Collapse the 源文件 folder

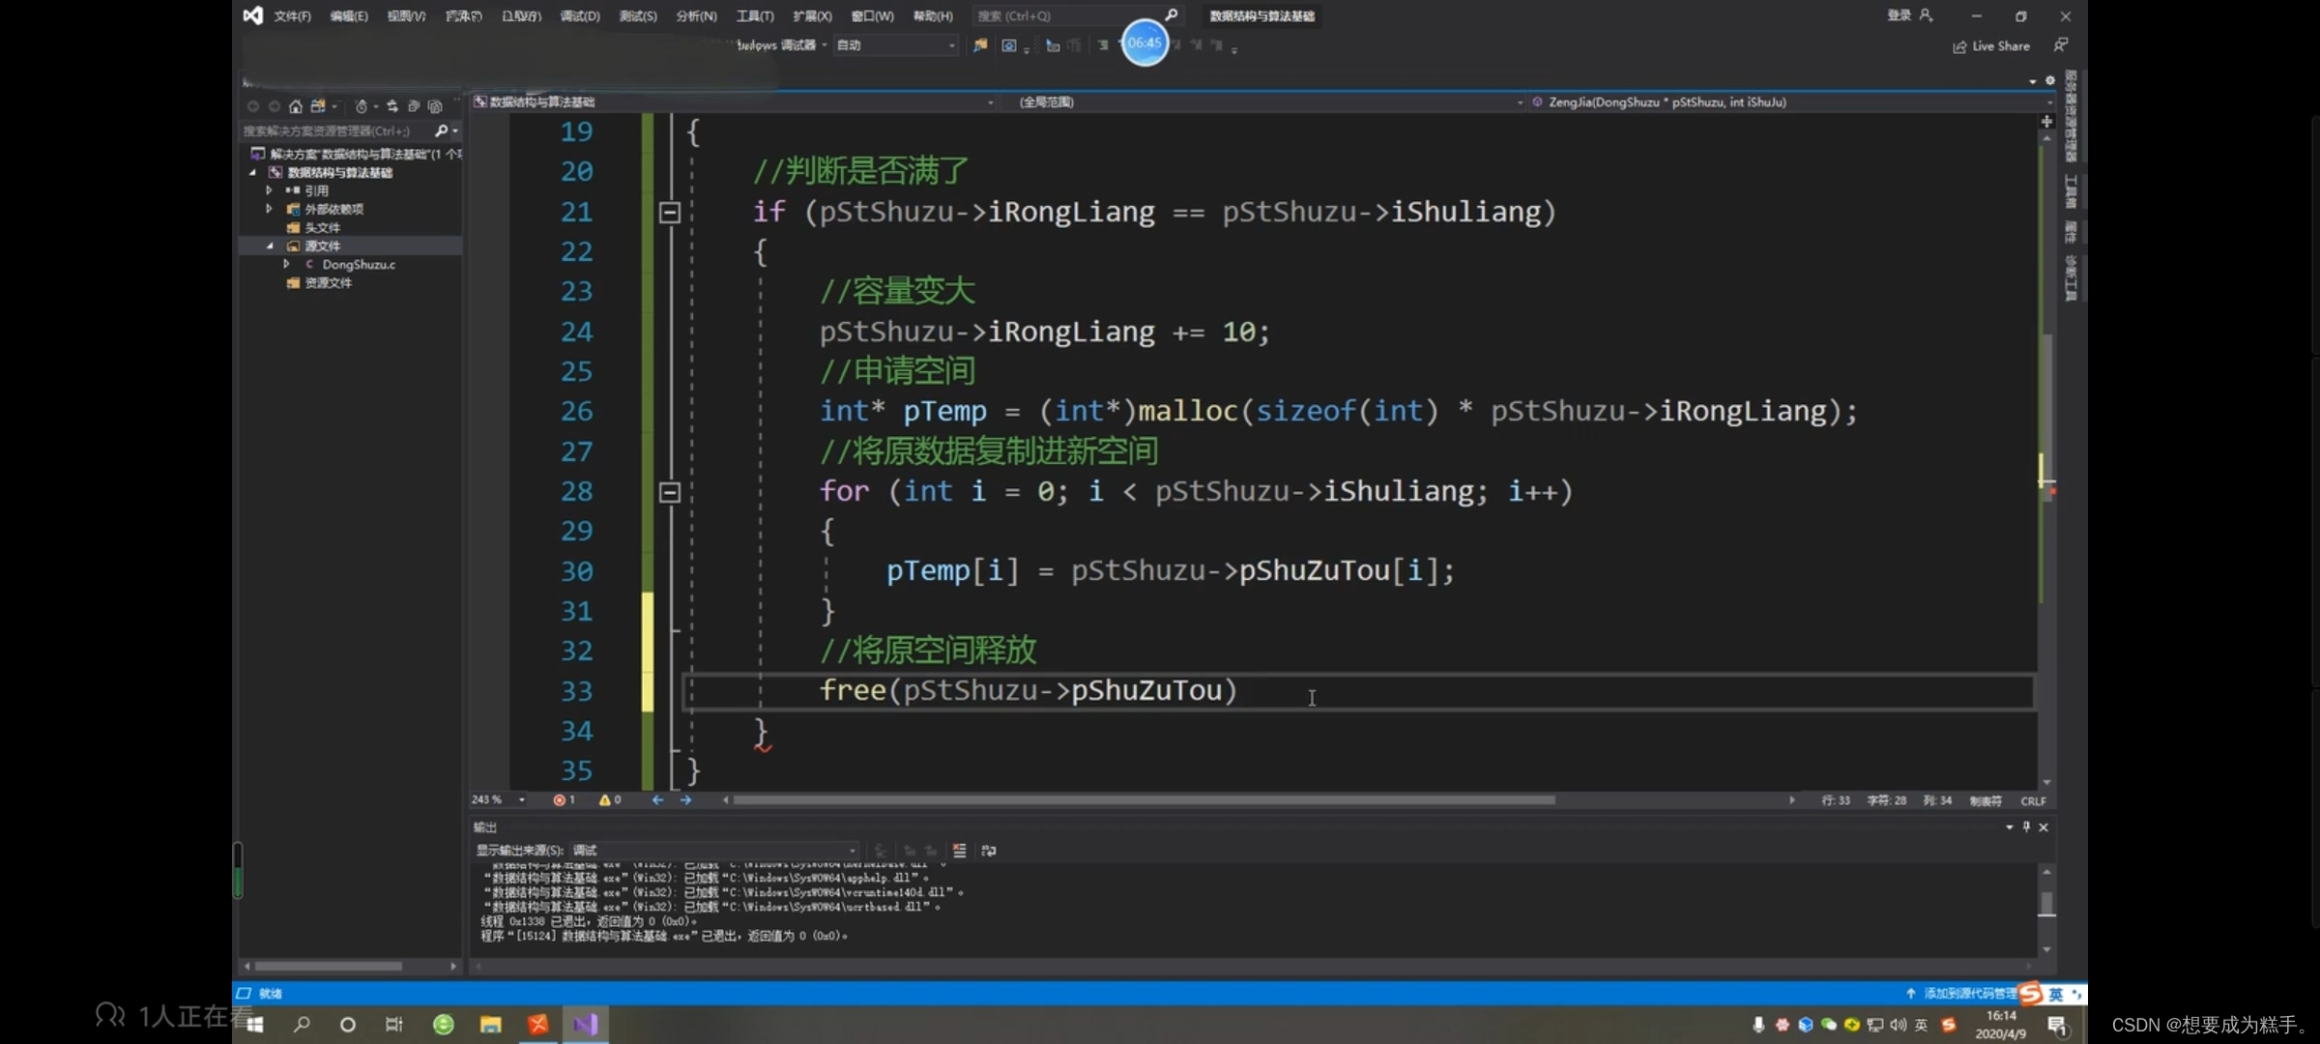pos(270,246)
